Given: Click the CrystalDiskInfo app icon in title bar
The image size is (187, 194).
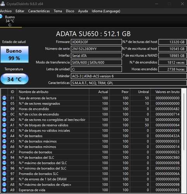Looking at the screenshot, I should (x=2, y=4).
